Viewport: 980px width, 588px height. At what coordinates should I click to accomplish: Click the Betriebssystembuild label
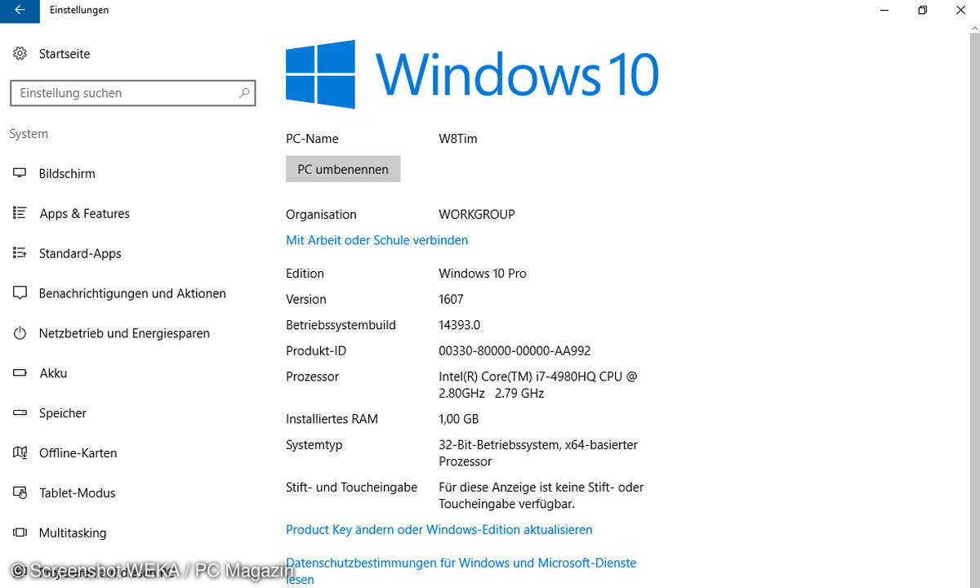pyautogui.click(x=341, y=325)
